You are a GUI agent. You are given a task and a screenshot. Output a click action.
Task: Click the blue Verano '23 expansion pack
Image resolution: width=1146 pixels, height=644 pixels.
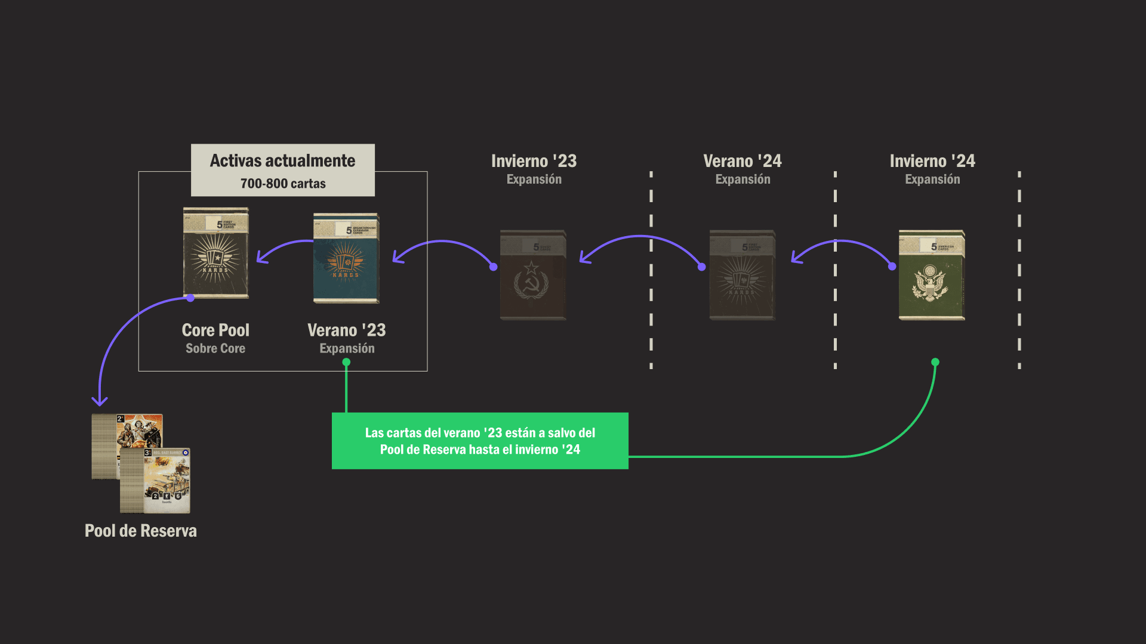346,258
